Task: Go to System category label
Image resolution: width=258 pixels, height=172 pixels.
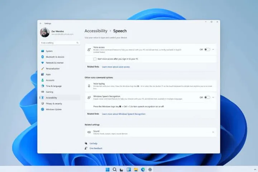Action: point(49,51)
